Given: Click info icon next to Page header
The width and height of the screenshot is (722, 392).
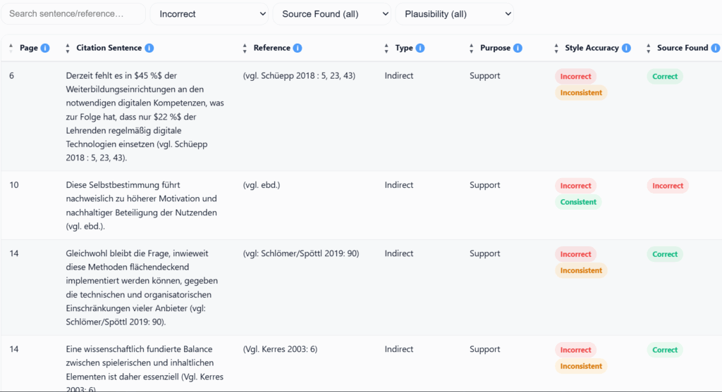Looking at the screenshot, I should click(x=45, y=48).
